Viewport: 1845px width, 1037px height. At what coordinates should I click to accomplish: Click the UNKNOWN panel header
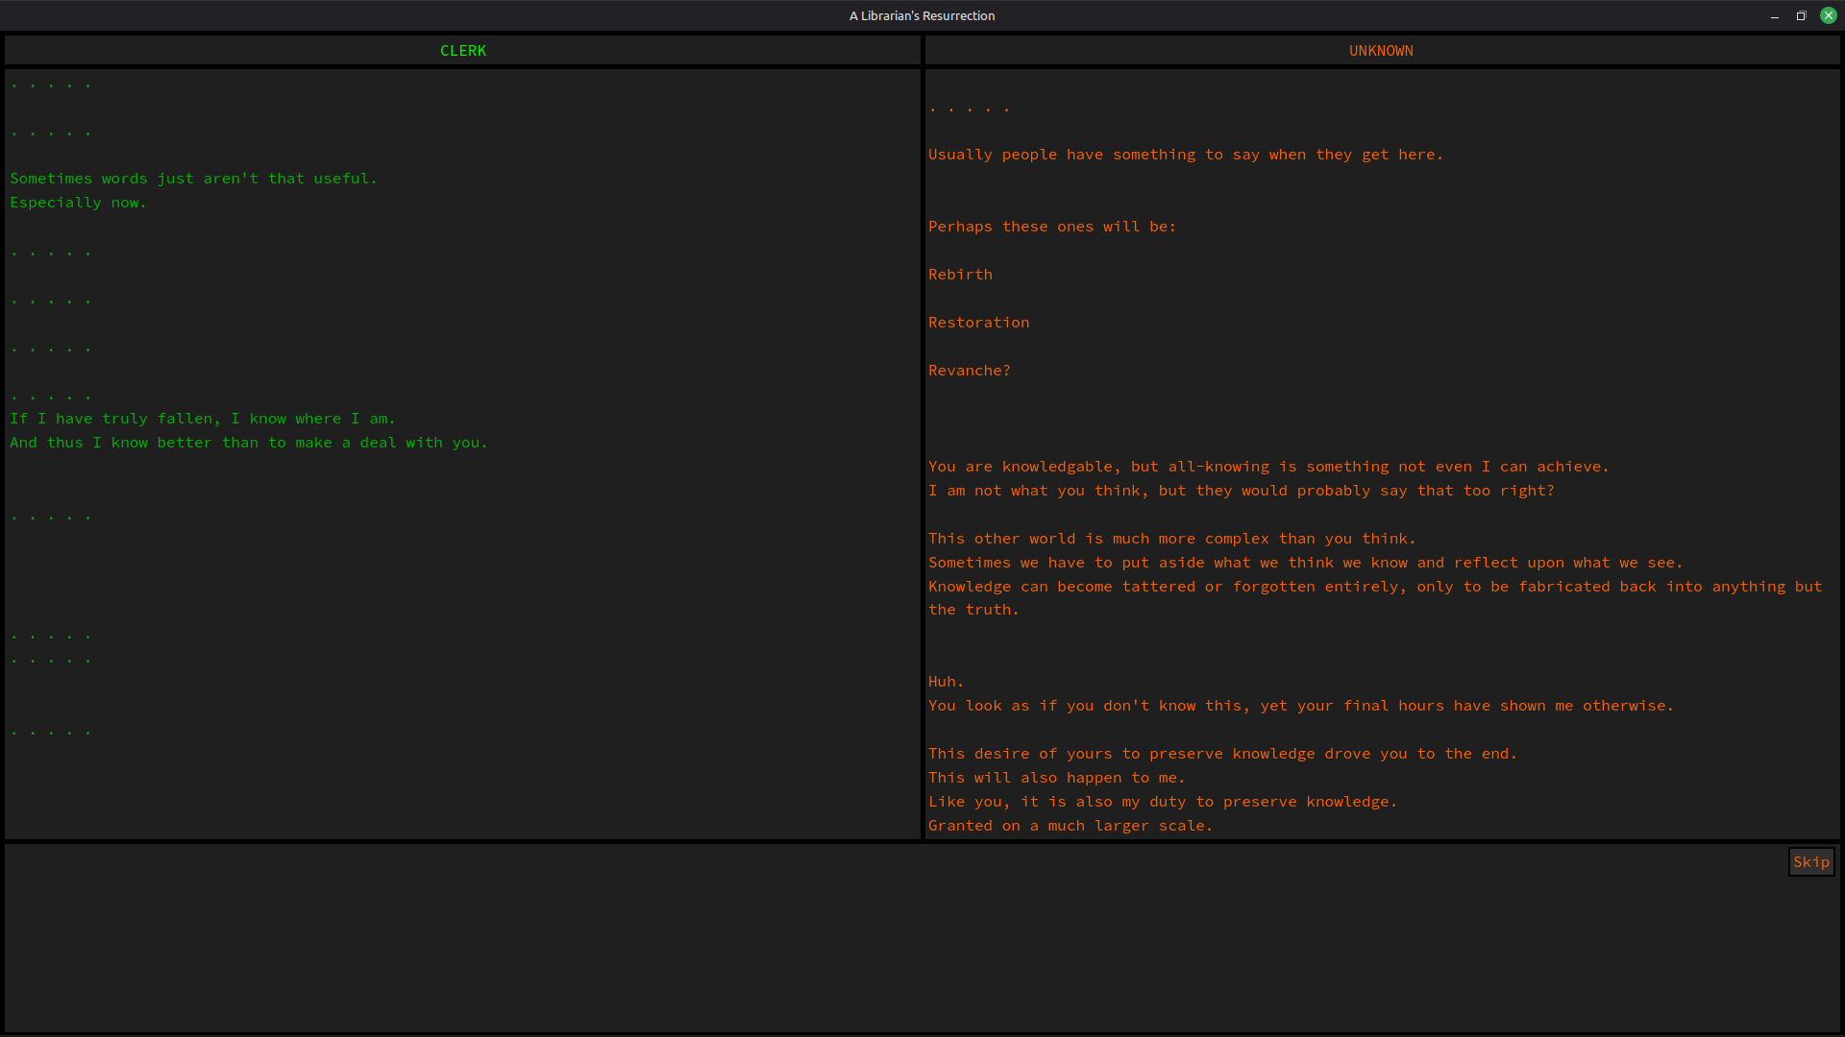(1381, 51)
